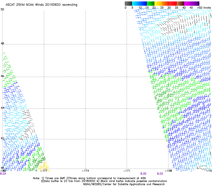Click the latitude label 42
The height and width of the screenshot is (186, 212).
[x=2, y=138]
